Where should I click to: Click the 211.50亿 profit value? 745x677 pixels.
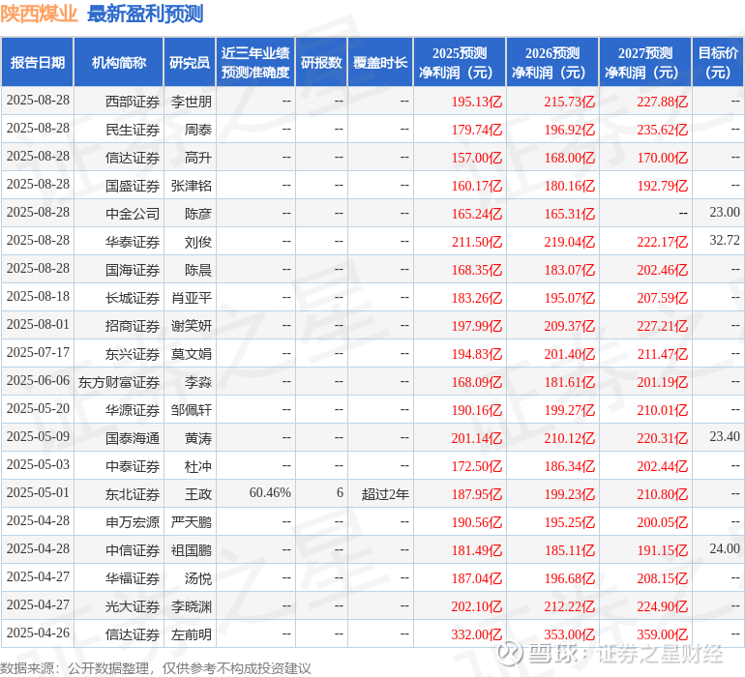477,242
